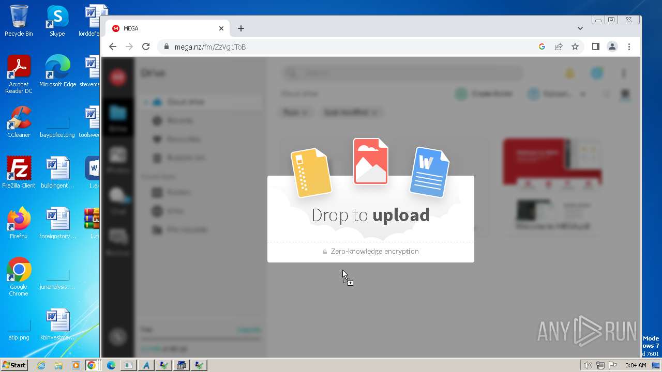Open Windows Media Player from taskbar

click(x=76, y=365)
